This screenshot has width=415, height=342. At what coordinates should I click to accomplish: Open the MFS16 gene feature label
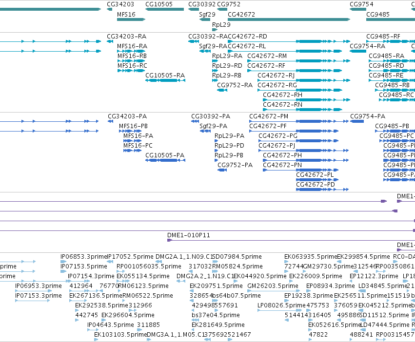pos(126,14)
